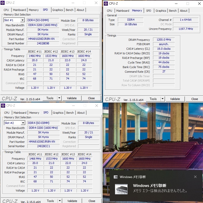
Task: Open Bench tab in Memory window
Action: [x=173, y=11]
